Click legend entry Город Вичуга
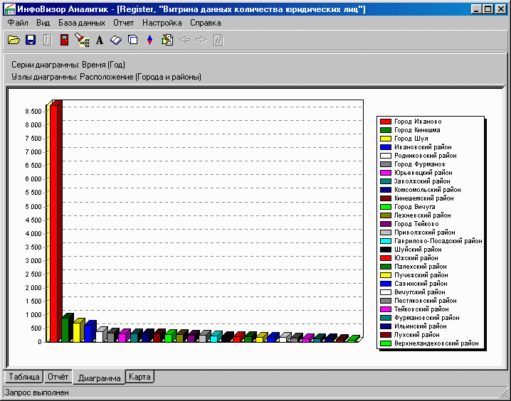 414,207
